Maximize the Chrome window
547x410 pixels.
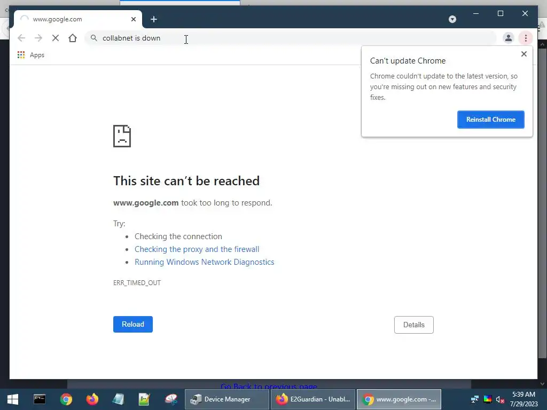click(500, 13)
